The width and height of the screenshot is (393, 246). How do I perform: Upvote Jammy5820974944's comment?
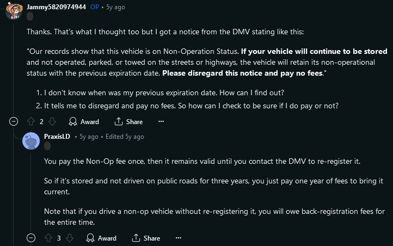(x=31, y=121)
